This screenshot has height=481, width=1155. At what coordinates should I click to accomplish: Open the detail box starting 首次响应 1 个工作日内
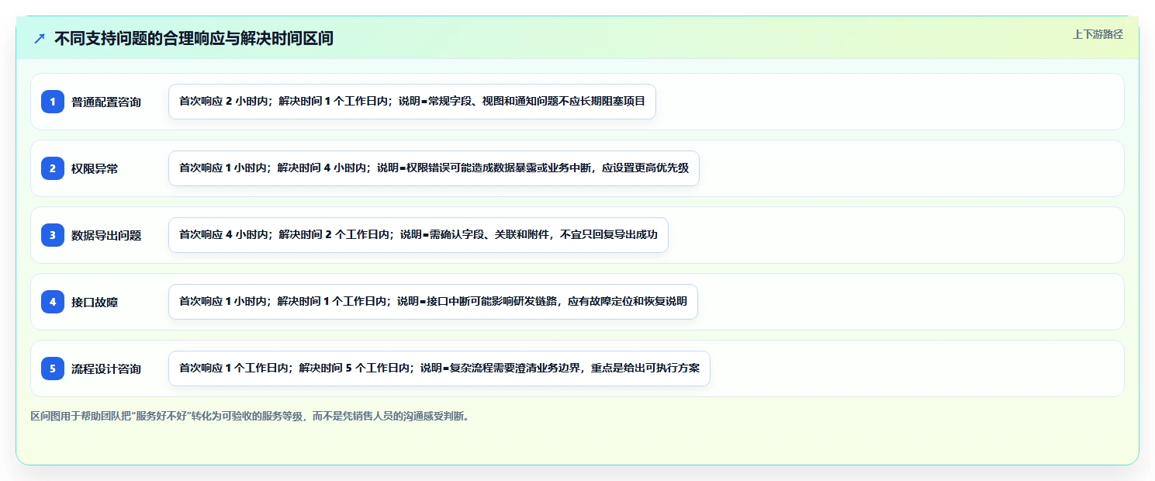(x=439, y=369)
